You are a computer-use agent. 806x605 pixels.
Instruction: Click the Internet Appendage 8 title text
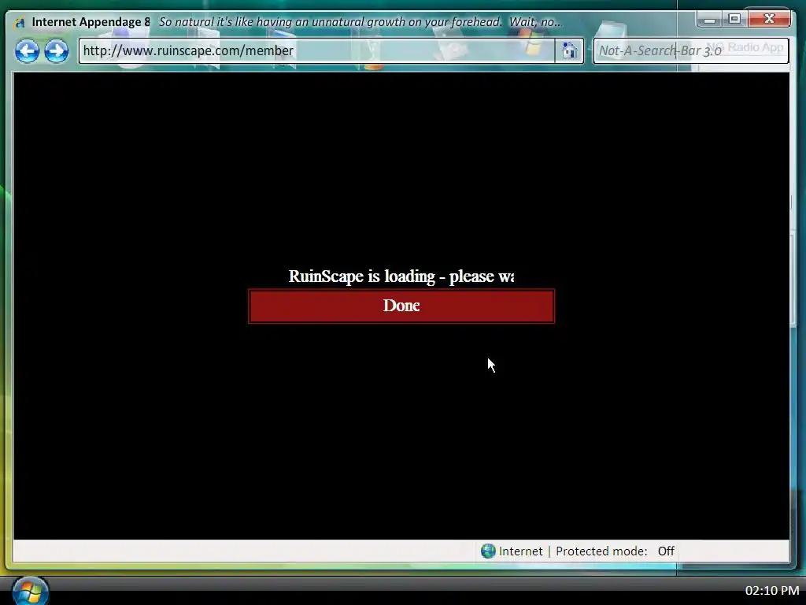coord(91,21)
